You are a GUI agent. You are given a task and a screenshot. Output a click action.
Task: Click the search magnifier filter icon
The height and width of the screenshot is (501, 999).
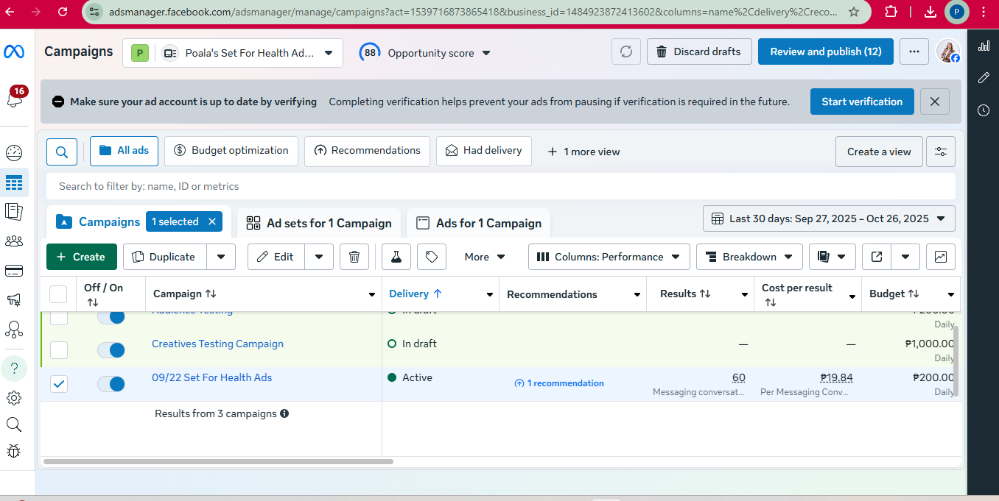point(62,152)
